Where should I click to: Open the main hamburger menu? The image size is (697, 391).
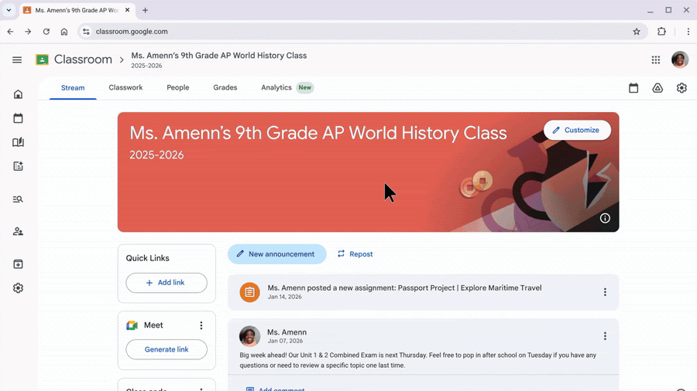(x=17, y=59)
